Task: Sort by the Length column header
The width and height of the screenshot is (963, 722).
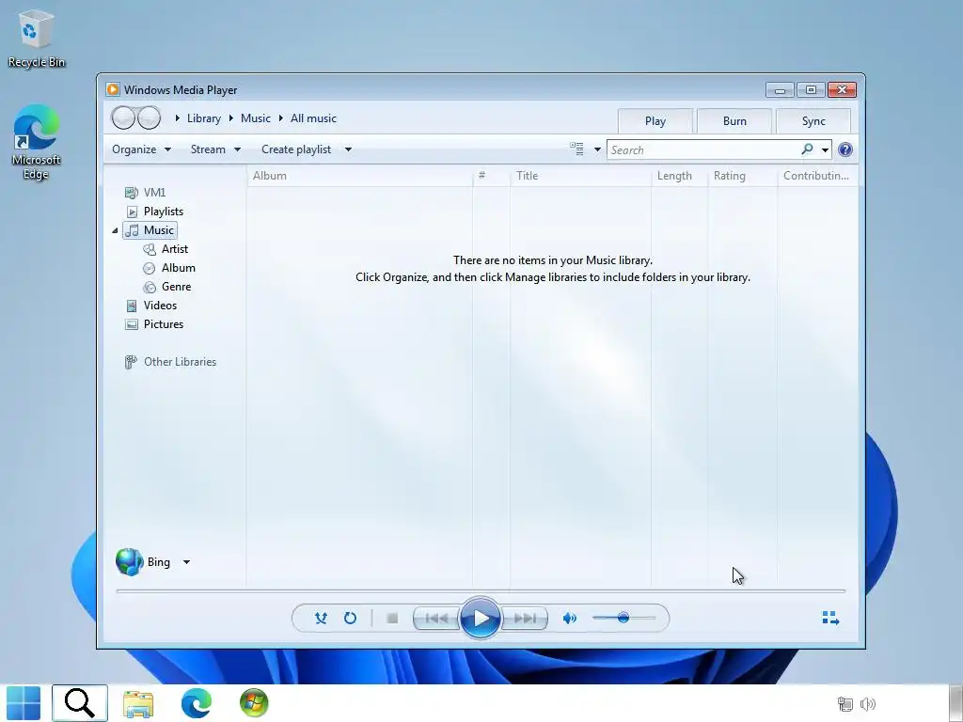Action: 679,176
